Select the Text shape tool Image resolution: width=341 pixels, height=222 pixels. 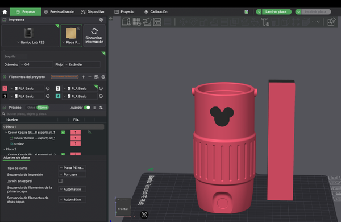[x=265, y=22]
